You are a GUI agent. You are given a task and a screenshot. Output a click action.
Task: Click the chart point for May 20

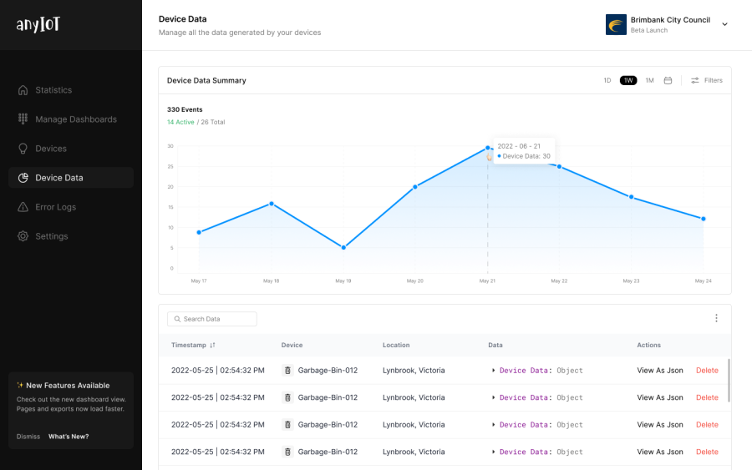coord(414,187)
